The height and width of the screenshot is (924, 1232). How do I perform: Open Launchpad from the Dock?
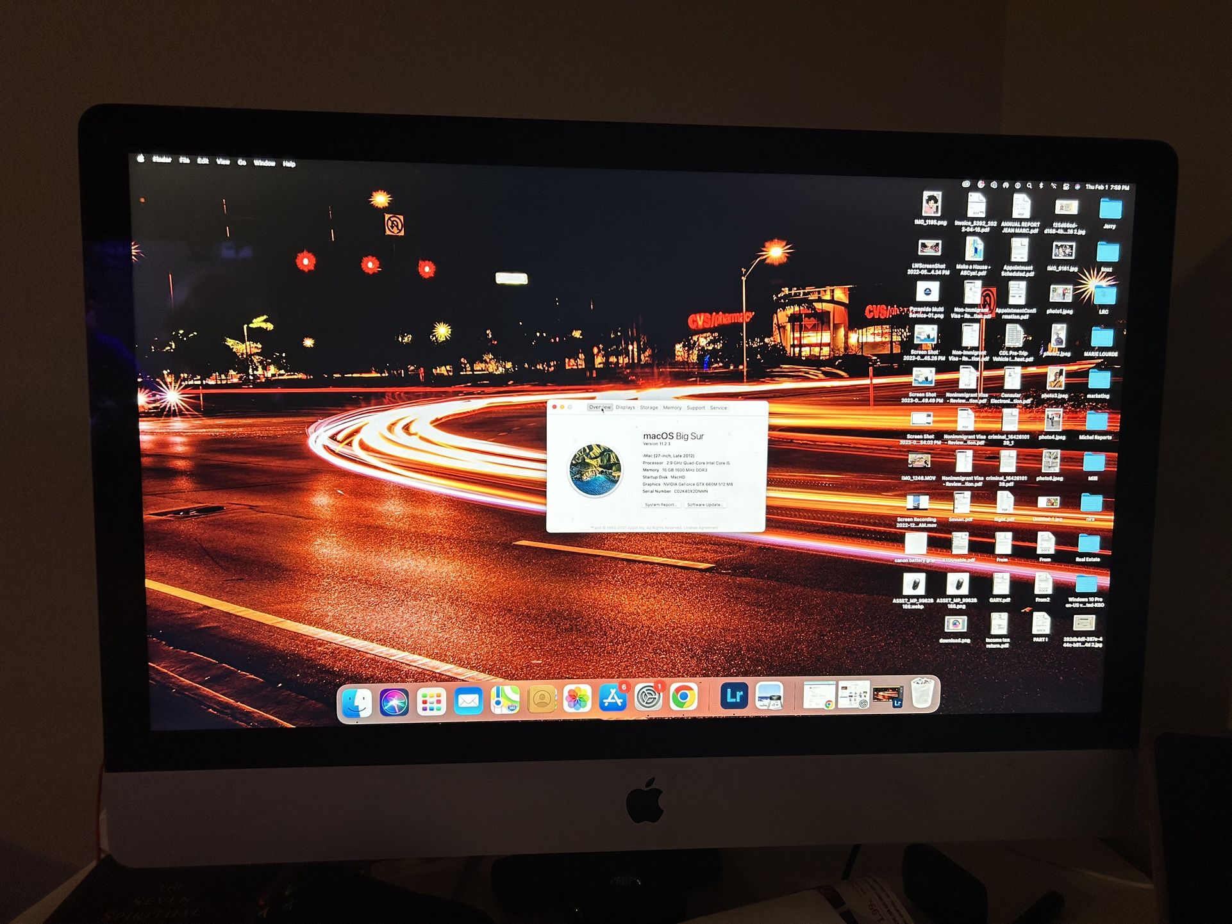point(431,704)
